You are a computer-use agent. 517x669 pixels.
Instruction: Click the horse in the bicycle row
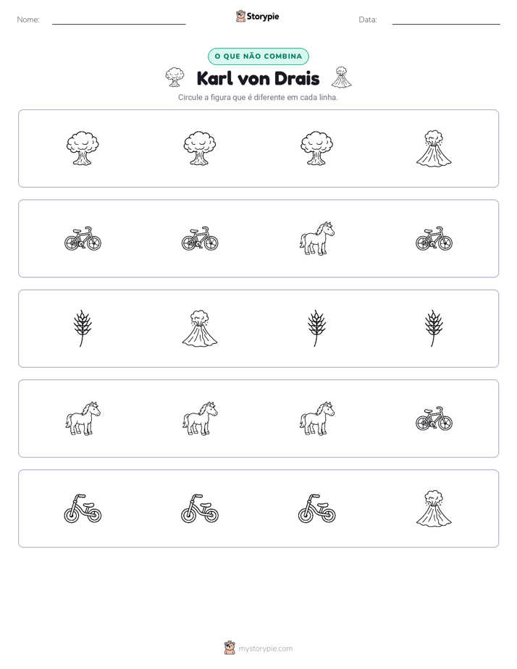coord(317,238)
